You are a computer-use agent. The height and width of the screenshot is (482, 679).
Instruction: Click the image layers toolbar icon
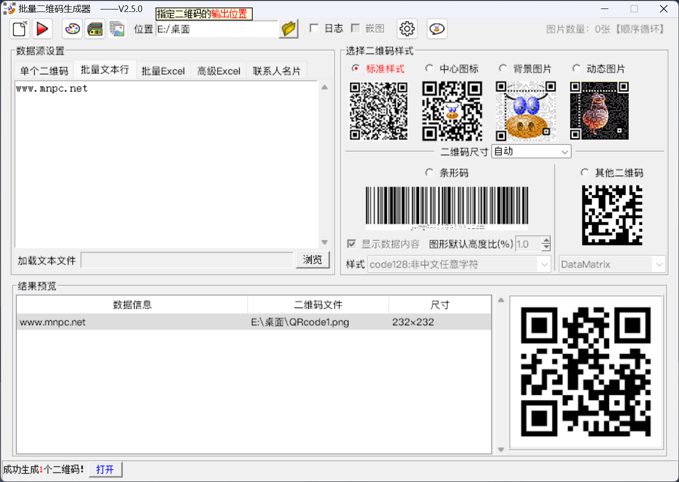(x=117, y=29)
